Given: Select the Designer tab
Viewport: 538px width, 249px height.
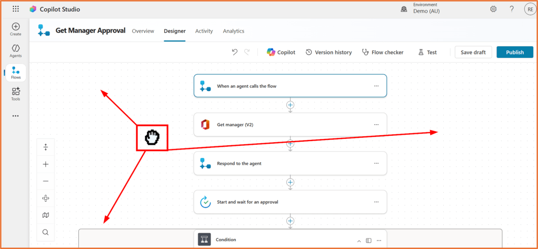Looking at the screenshot, I should (x=175, y=31).
